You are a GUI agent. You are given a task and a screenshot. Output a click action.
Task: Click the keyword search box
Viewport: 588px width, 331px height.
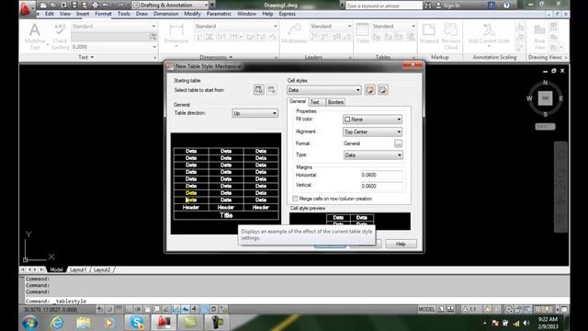click(x=384, y=6)
